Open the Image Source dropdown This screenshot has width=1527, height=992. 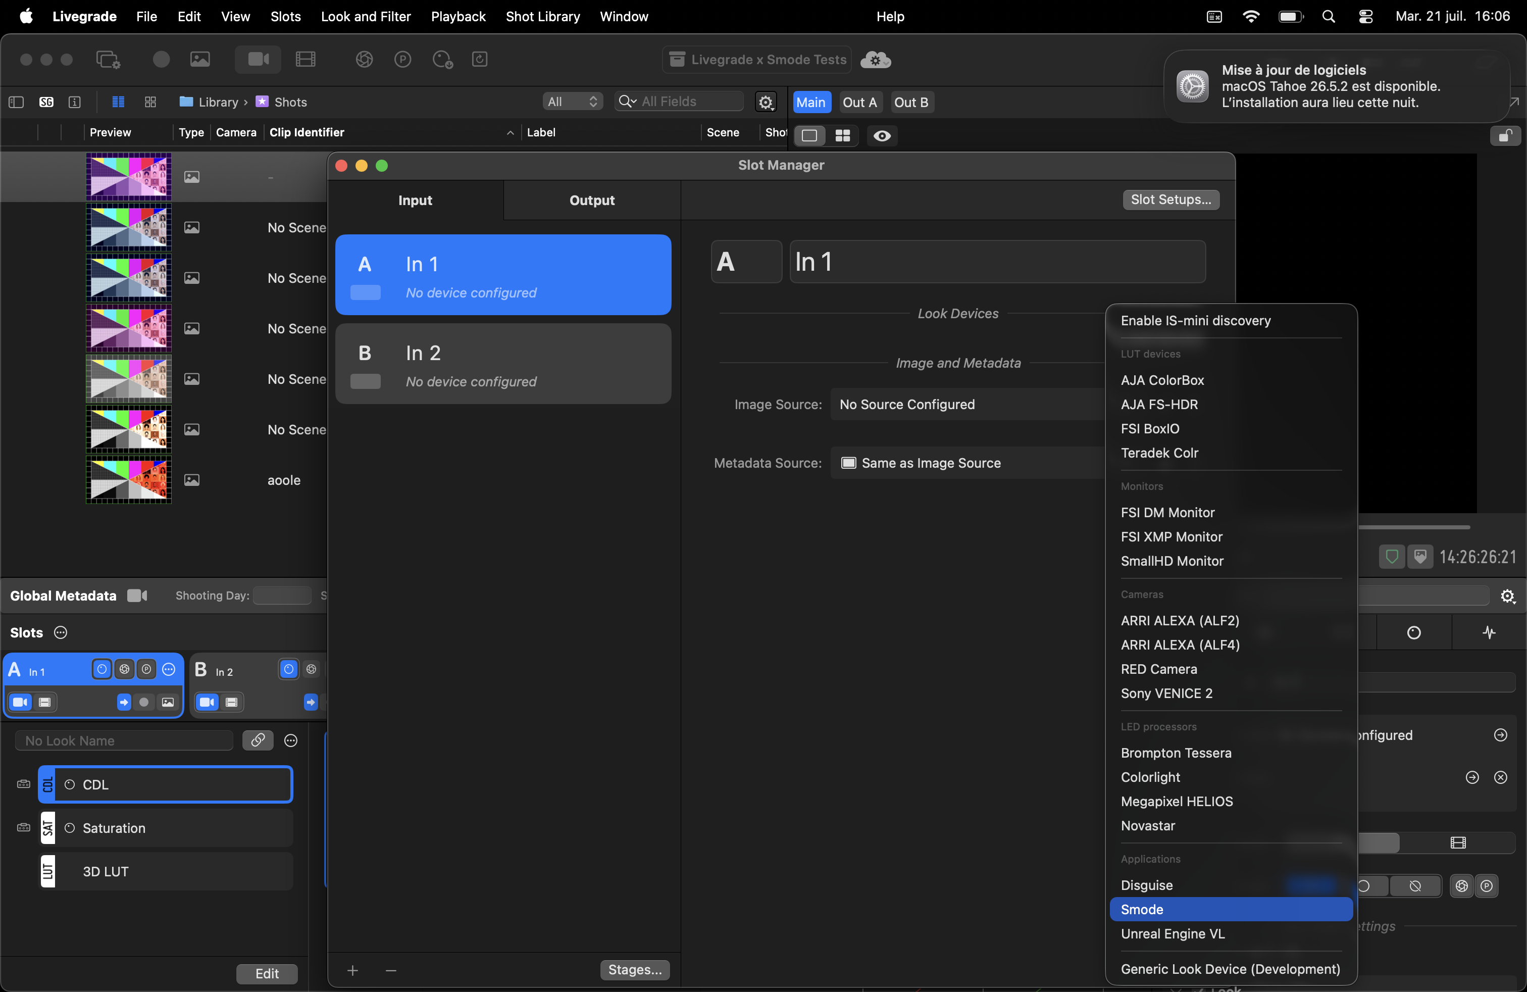click(x=968, y=404)
